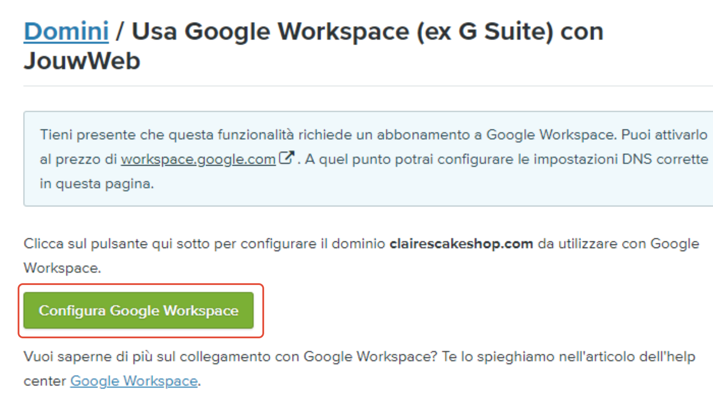Click text 'Tieni presente che questa funzionalità'
This screenshot has height=407, width=713.
pos(167,135)
